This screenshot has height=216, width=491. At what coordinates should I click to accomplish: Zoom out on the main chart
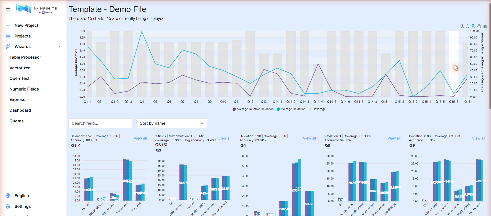click(x=467, y=26)
